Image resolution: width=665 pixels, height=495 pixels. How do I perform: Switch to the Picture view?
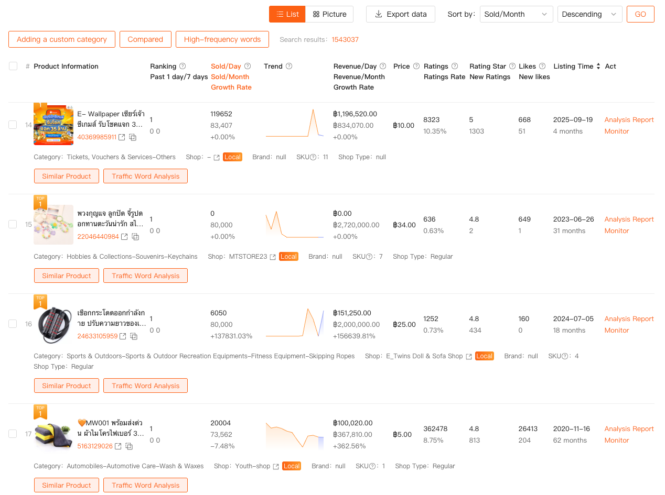pos(329,14)
